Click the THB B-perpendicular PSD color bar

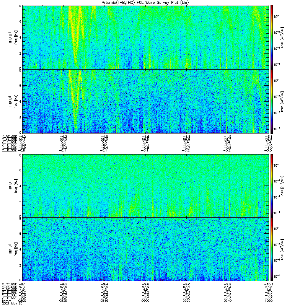(x=272, y=37)
